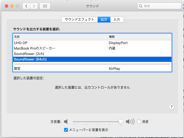Go forward with the right chevron button
184x138 pixels.
pos(34,6)
